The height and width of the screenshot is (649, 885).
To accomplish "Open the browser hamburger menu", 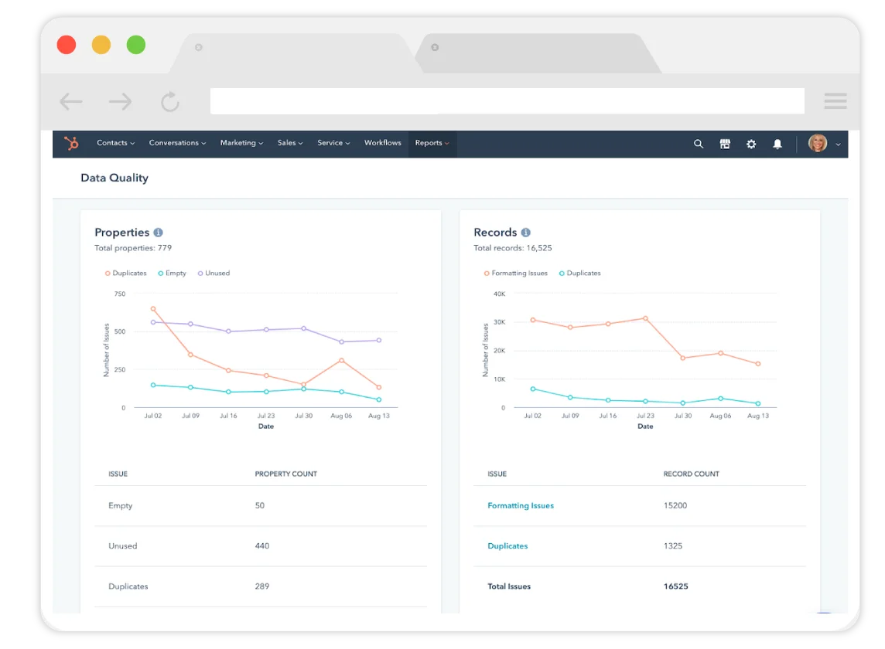I will click(835, 101).
